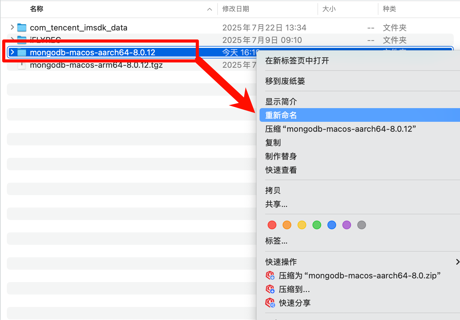Select 拷贝 in the context menu

273,190
